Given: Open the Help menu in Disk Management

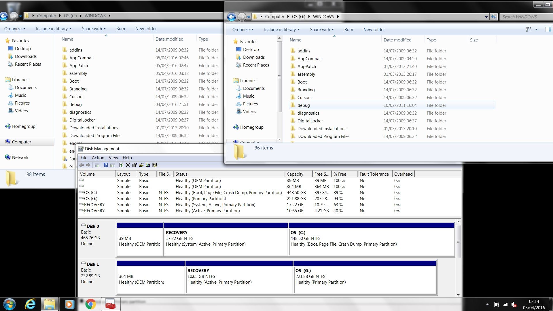Looking at the screenshot, I should [x=127, y=158].
